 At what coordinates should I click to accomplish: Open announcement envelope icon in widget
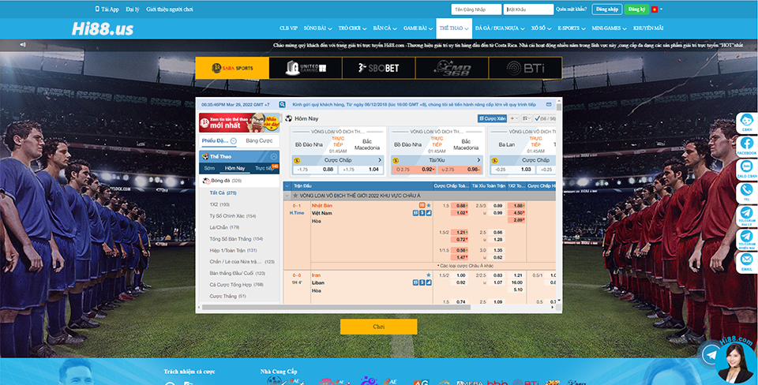click(x=549, y=104)
